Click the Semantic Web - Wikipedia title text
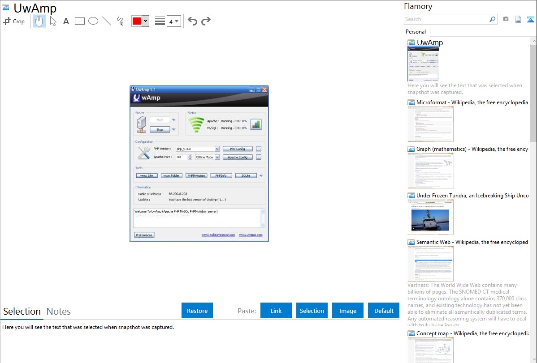537x363 pixels. point(472,242)
